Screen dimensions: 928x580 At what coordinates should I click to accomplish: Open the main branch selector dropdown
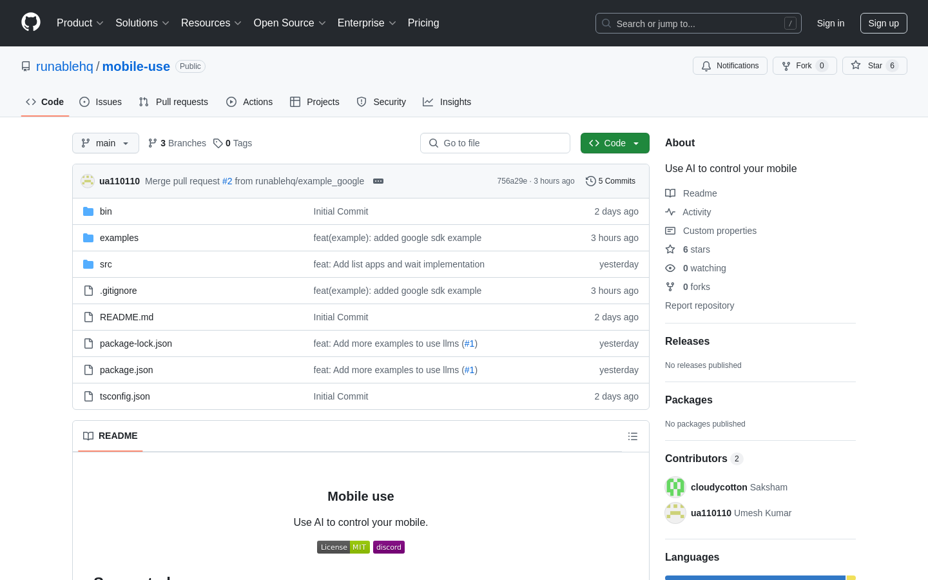point(106,143)
